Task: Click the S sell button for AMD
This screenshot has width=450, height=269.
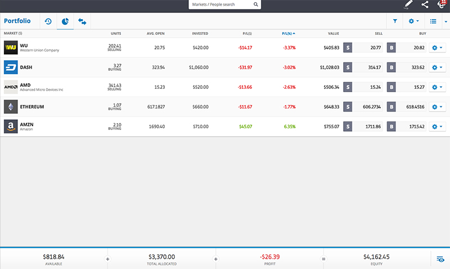Action: [x=348, y=87]
